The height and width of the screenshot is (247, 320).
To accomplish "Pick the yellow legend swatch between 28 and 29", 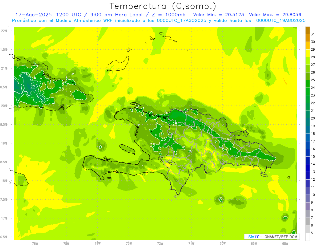I will coord(307,53).
